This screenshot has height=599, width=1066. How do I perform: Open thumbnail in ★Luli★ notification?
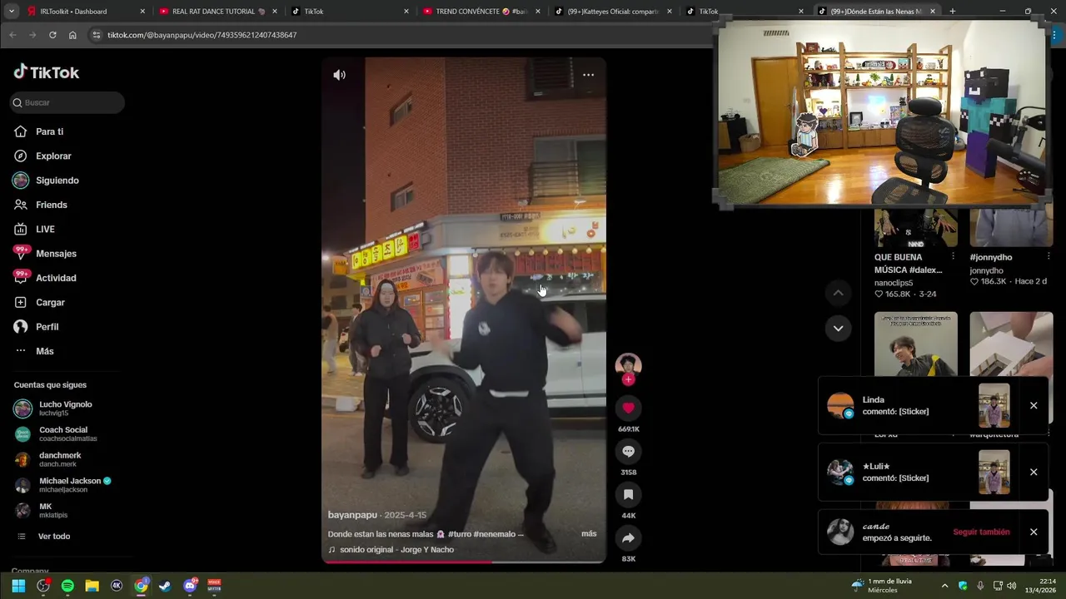[994, 473]
